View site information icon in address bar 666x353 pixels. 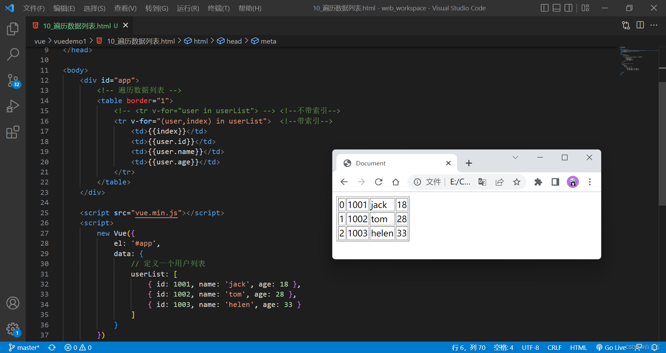point(417,182)
